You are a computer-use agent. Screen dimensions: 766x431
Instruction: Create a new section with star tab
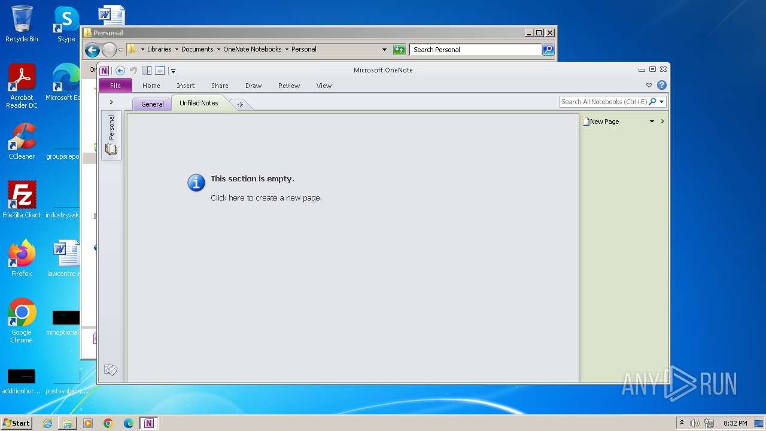[x=240, y=105]
